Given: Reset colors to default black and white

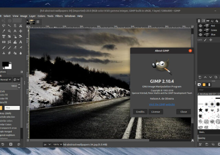Looking at the screenshot, I should click(3, 68).
